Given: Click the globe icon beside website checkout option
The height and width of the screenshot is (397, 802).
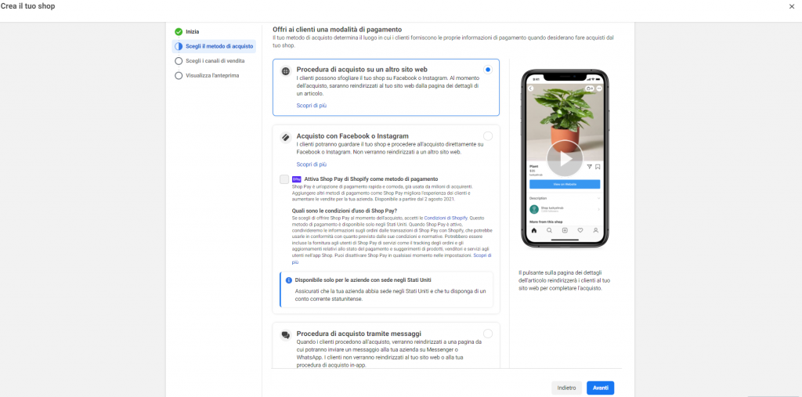Looking at the screenshot, I should [x=285, y=71].
